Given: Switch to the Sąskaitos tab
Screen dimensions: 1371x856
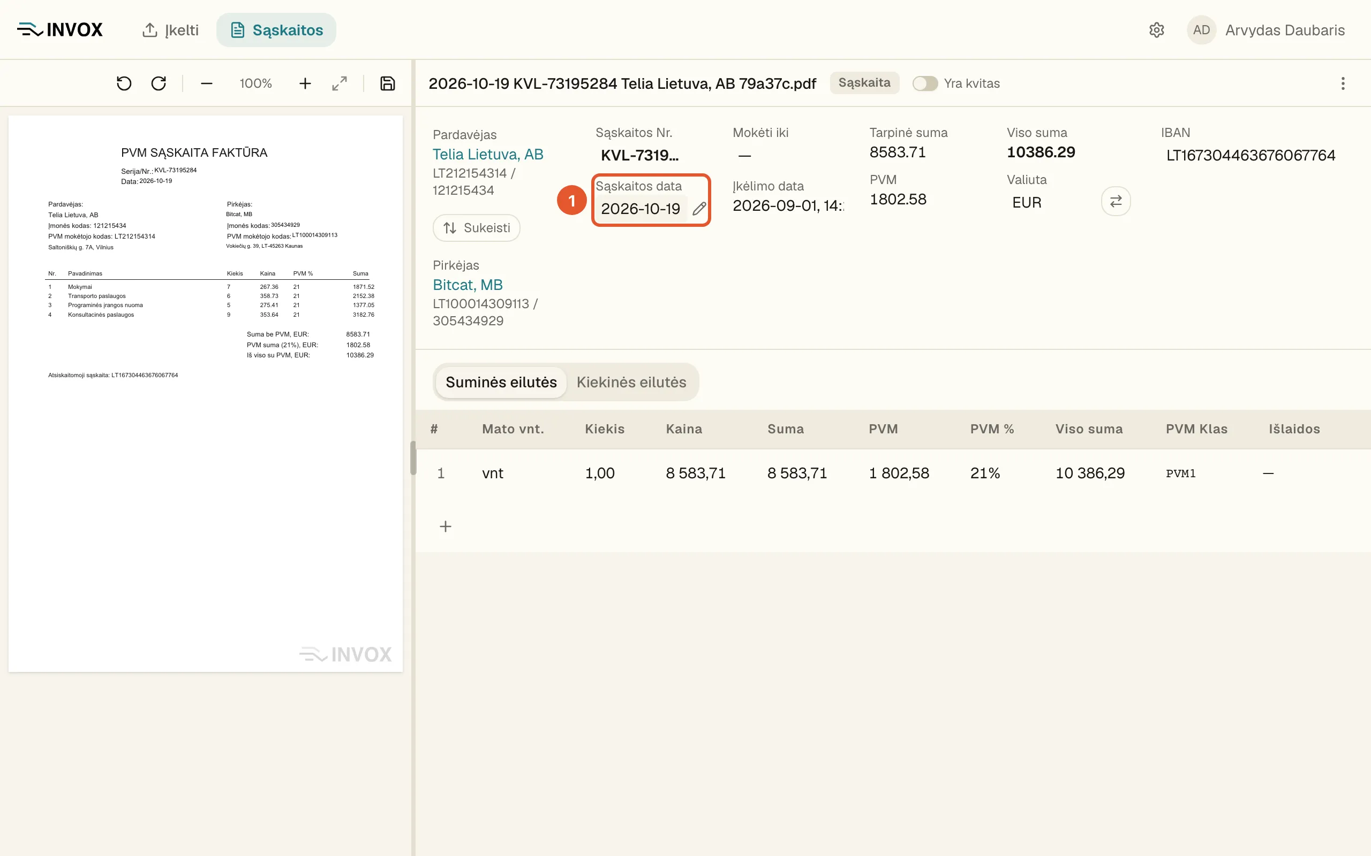Looking at the screenshot, I should (276, 30).
